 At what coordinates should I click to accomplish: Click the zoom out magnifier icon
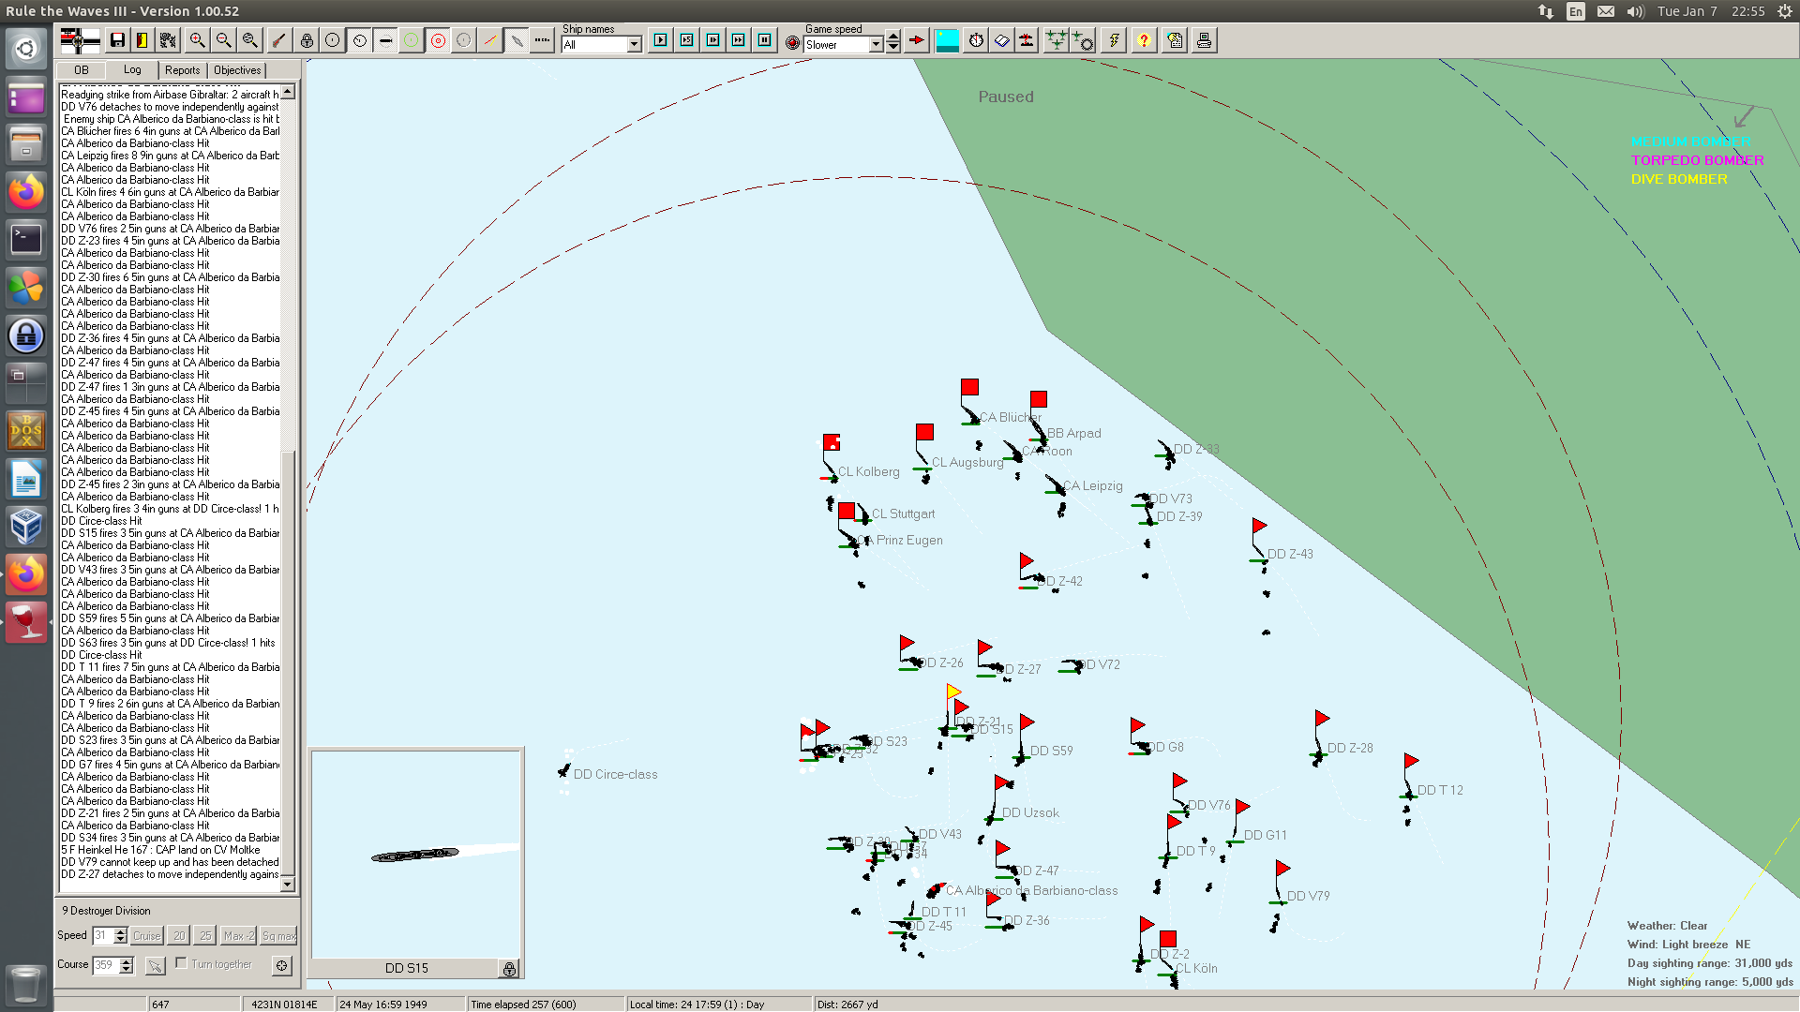(x=223, y=40)
